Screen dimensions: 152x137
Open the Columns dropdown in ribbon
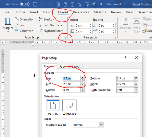[x=24, y=31]
